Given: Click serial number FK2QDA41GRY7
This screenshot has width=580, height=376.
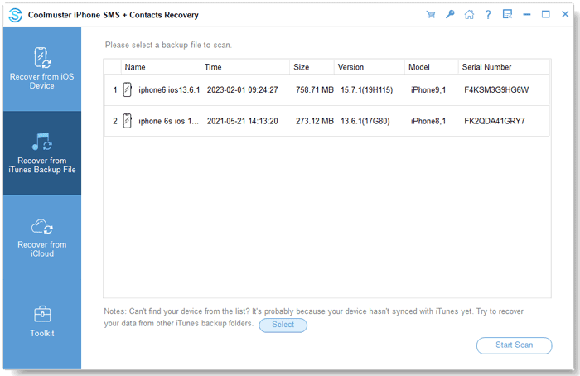Looking at the screenshot, I should (495, 121).
